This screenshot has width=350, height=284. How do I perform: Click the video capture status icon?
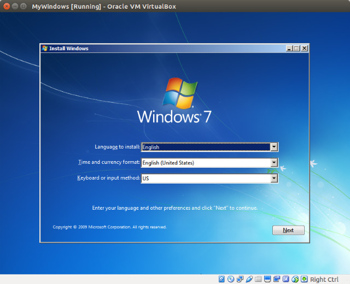pos(277,279)
